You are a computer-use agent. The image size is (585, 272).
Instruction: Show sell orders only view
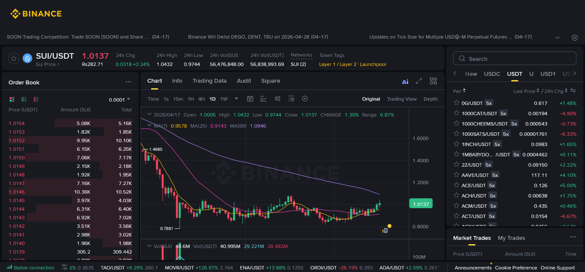click(36, 99)
